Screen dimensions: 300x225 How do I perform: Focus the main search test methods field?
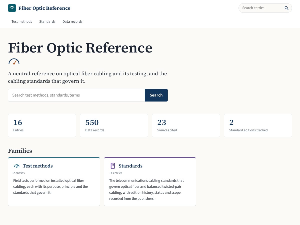(x=76, y=95)
